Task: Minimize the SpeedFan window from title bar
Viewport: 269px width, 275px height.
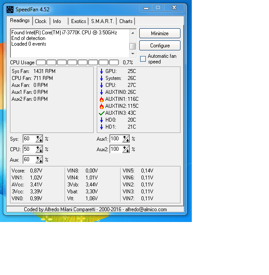Action: coord(146,8)
